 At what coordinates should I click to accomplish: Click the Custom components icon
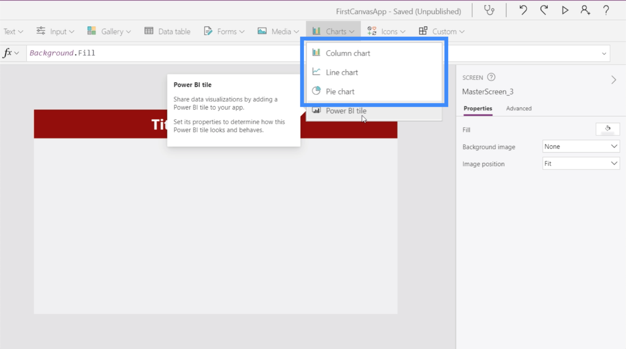pyautogui.click(x=423, y=31)
